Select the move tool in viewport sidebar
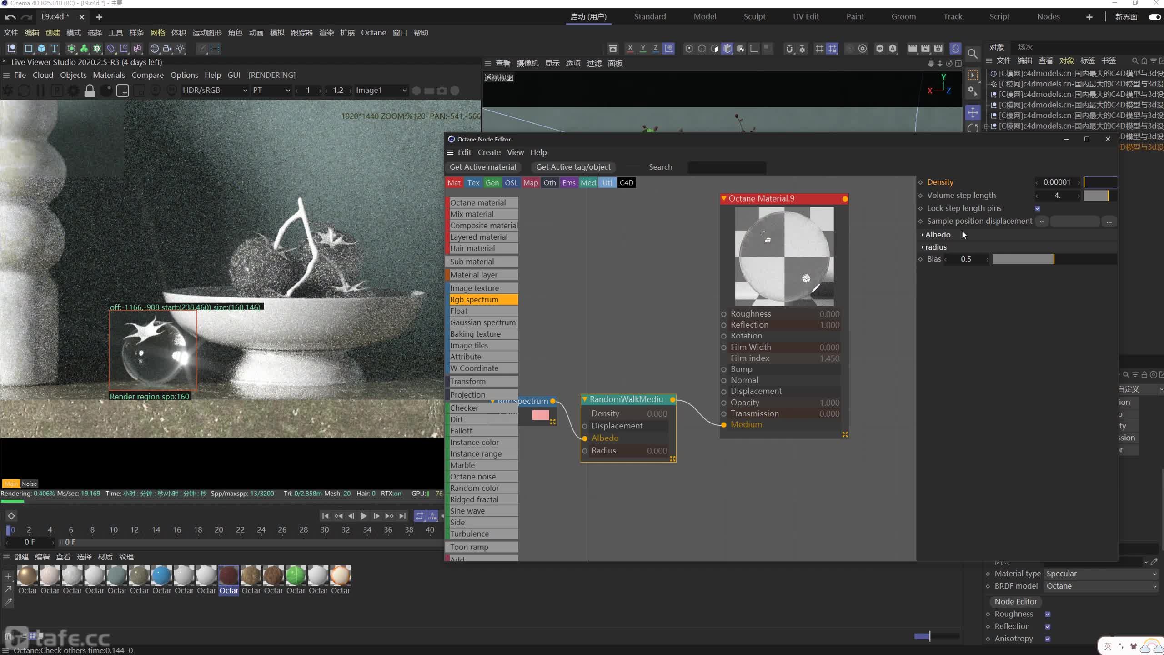The image size is (1164, 655). point(973,112)
